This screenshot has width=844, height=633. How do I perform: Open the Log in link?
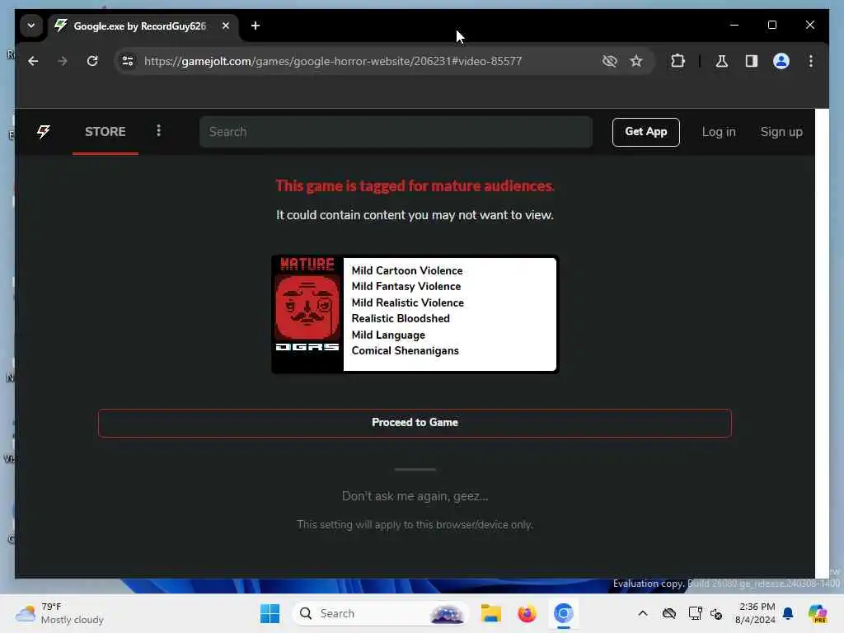(719, 132)
